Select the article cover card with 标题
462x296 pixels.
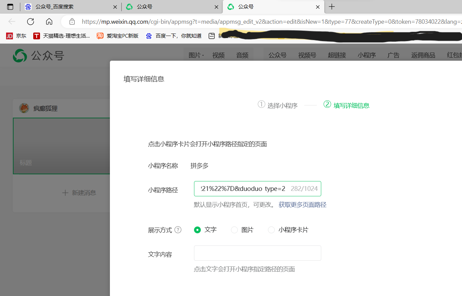pyautogui.click(x=61, y=146)
